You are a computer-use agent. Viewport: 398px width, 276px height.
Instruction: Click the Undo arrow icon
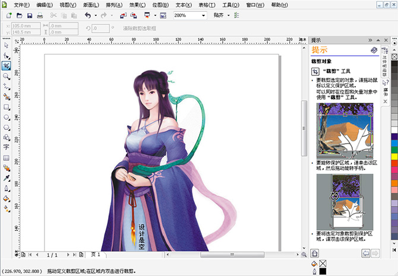click(x=88, y=15)
